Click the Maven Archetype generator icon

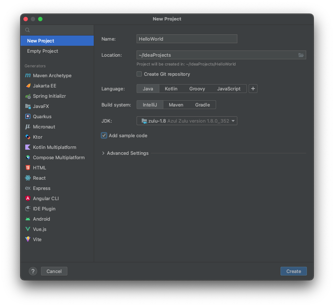[28, 76]
